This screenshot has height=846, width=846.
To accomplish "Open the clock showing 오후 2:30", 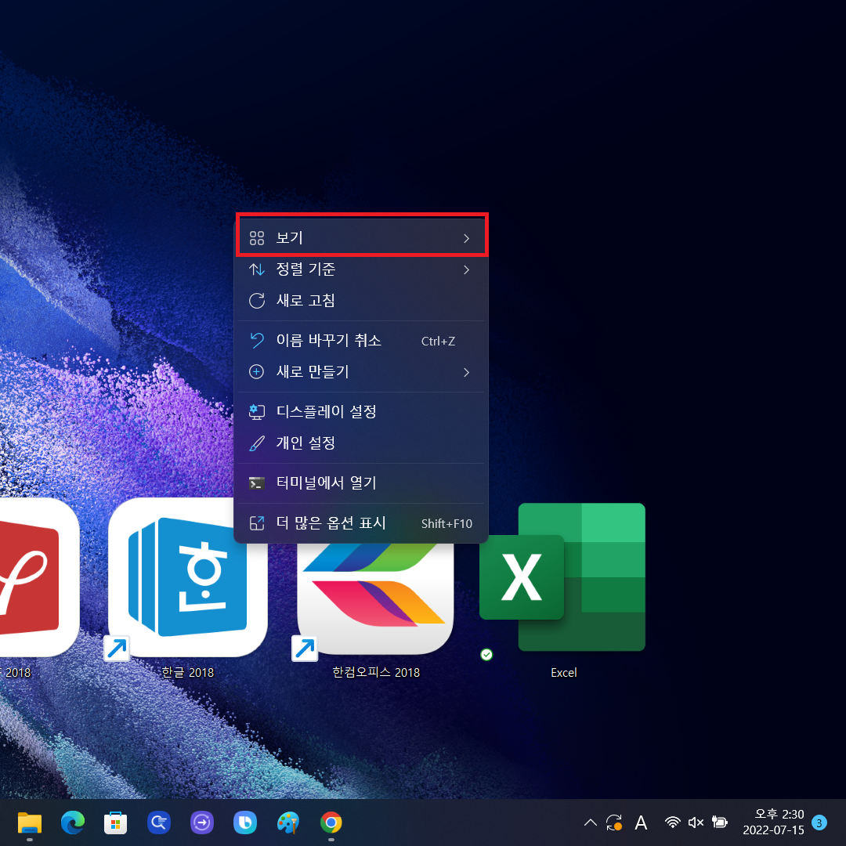I will [774, 822].
